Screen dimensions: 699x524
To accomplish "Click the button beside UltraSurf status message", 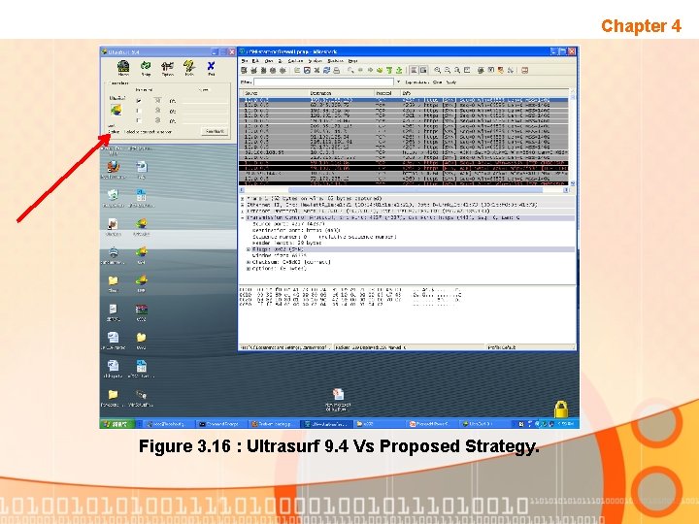I will pyautogui.click(x=215, y=131).
